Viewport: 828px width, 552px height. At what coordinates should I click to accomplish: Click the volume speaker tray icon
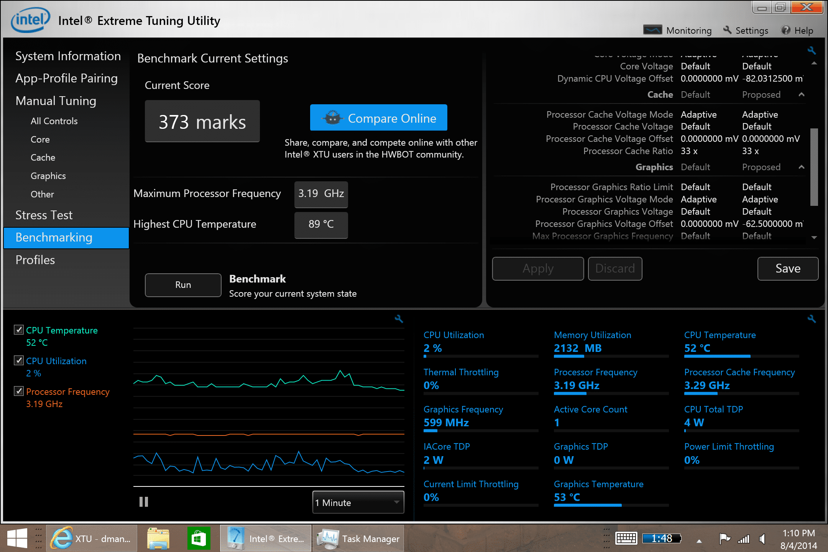click(x=763, y=539)
